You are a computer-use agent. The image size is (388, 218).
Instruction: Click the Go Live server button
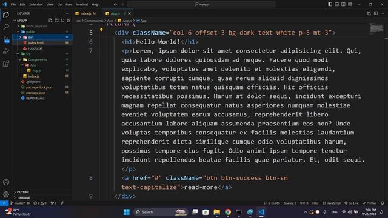[x=352, y=203]
